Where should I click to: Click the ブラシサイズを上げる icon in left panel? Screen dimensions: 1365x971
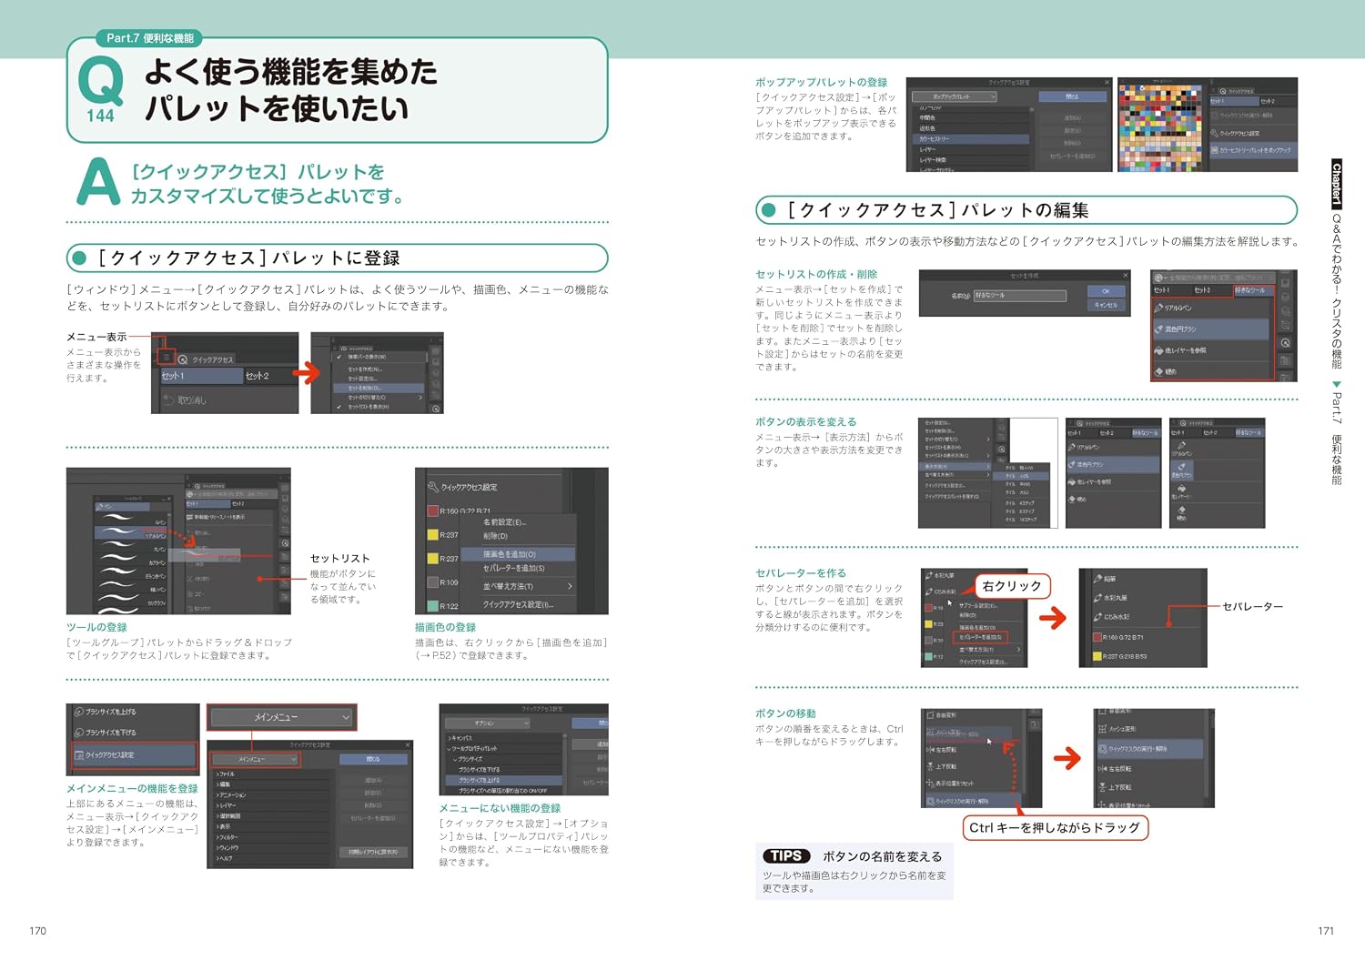point(79,712)
